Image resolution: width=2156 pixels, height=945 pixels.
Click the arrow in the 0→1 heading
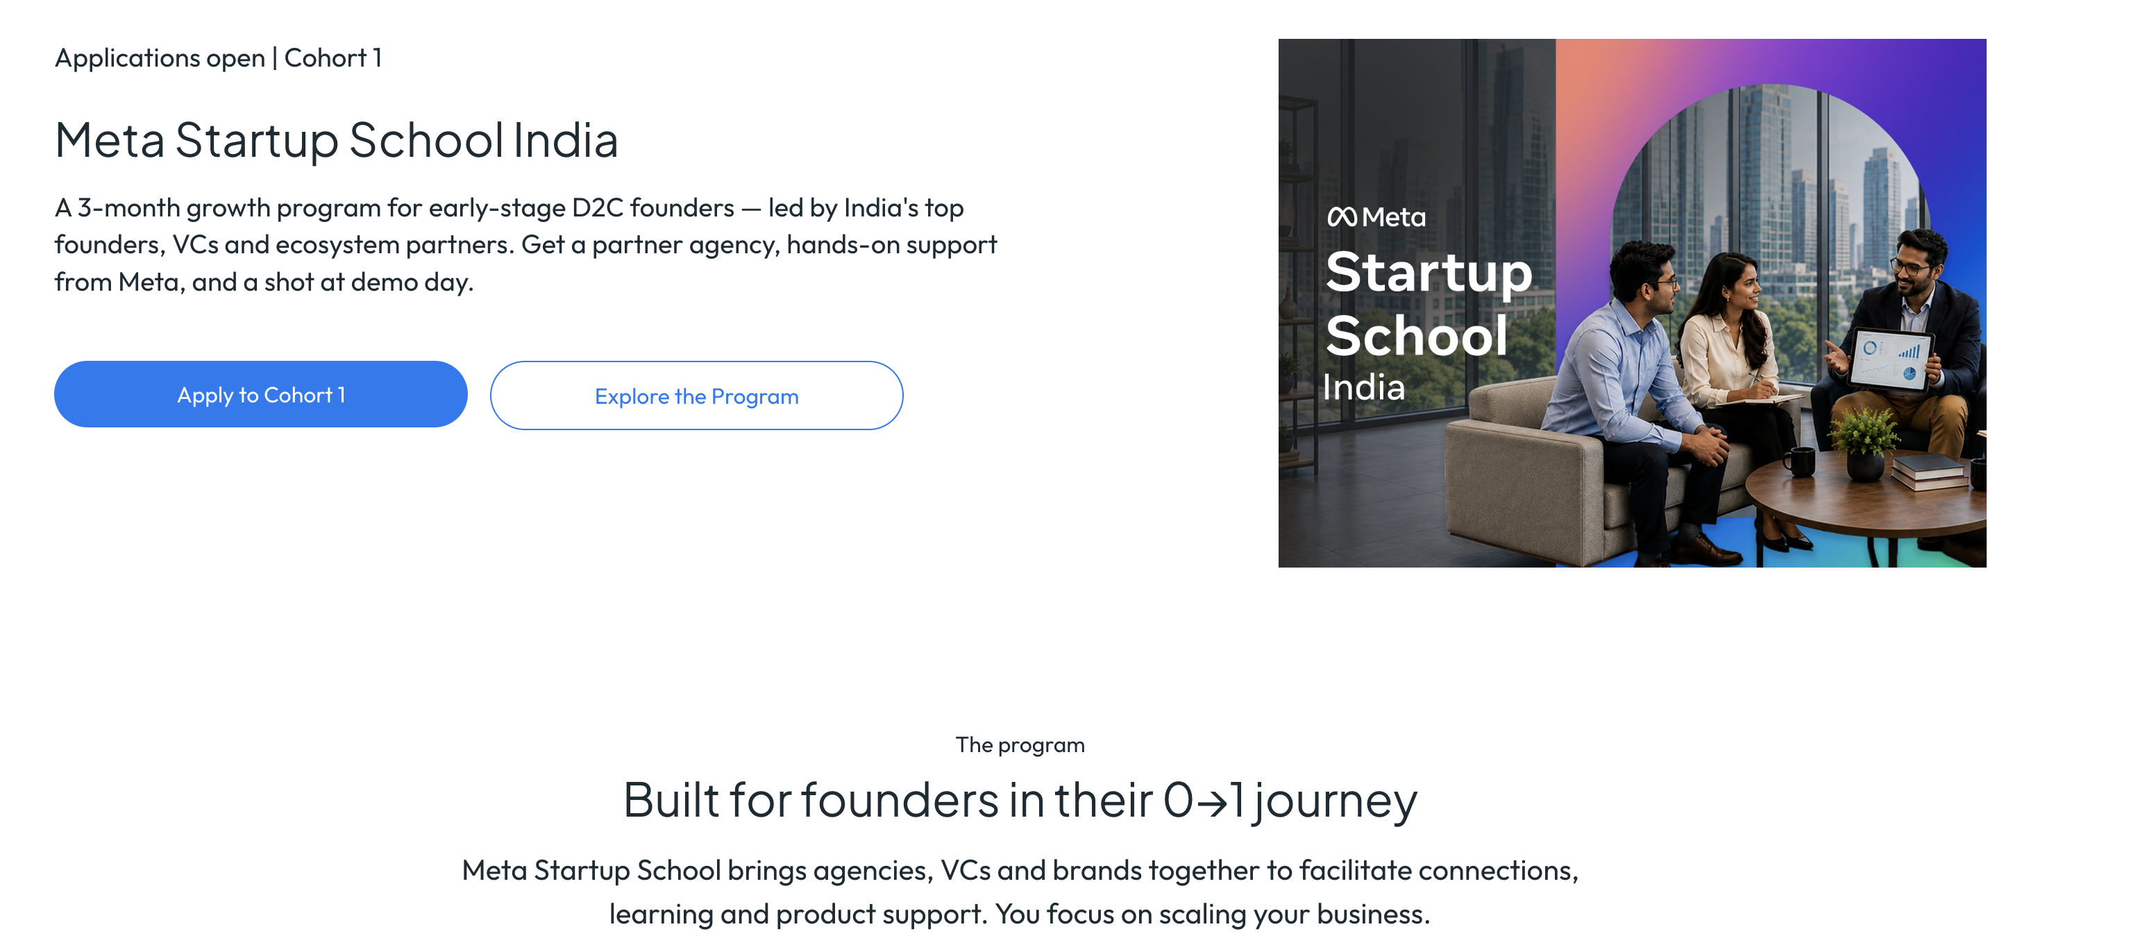(x=1211, y=803)
